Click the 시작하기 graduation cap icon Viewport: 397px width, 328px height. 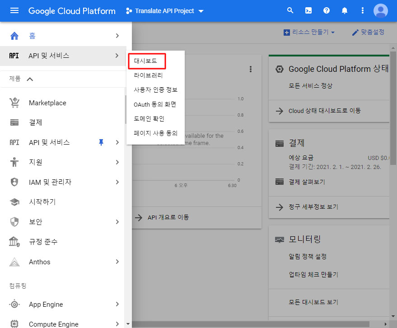(x=14, y=202)
